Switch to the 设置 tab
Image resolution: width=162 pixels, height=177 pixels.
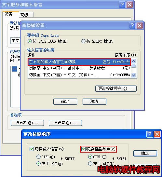[x=11, y=14]
